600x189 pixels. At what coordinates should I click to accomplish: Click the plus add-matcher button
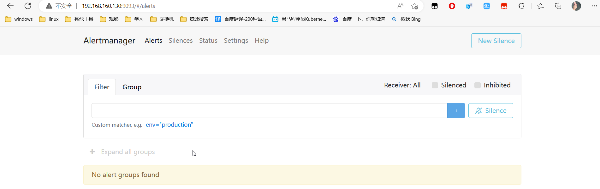[x=456, y=111]
